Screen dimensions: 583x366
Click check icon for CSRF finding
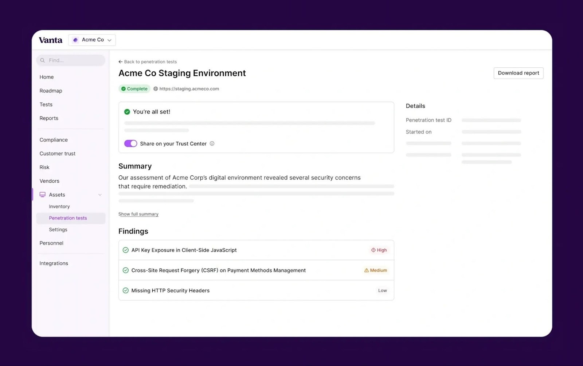coord(126,270)
